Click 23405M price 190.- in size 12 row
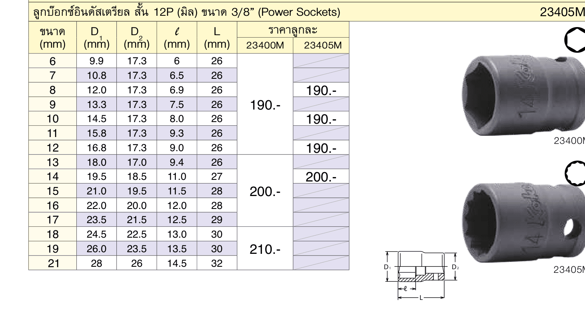 click(x=321, y=148)
